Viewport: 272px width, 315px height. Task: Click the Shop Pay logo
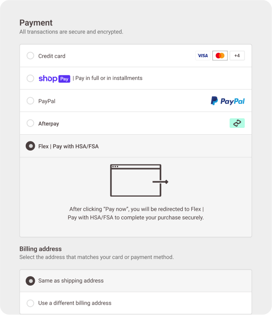[54, 78]
